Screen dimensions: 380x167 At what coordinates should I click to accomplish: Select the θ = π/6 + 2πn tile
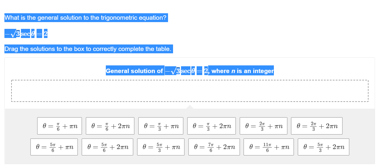pos(110,126)
